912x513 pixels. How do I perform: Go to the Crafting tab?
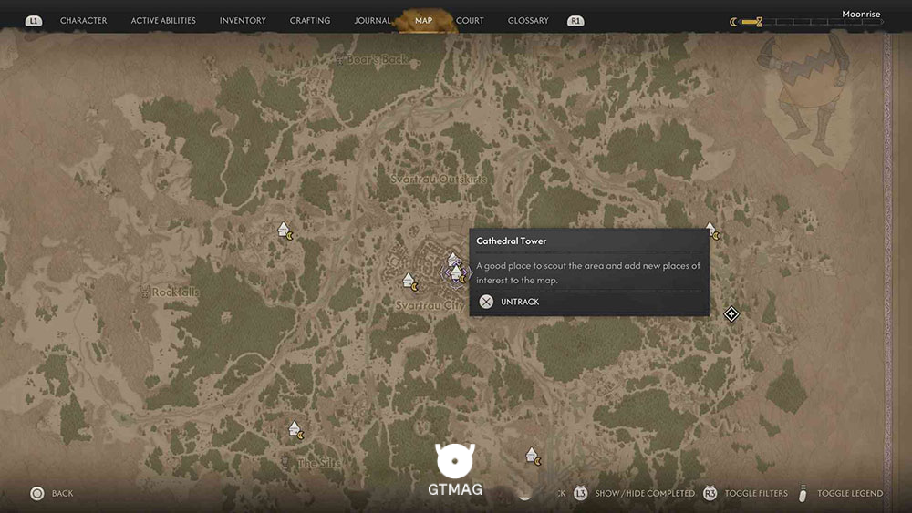[x=310, y=20]
